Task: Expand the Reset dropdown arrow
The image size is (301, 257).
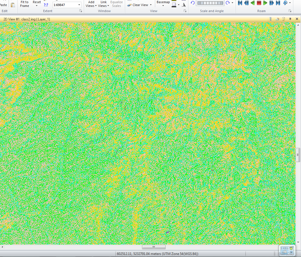Action: point(36,5)
